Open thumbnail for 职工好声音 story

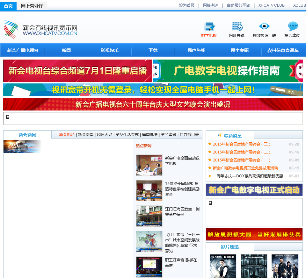(x=149, y=267)
